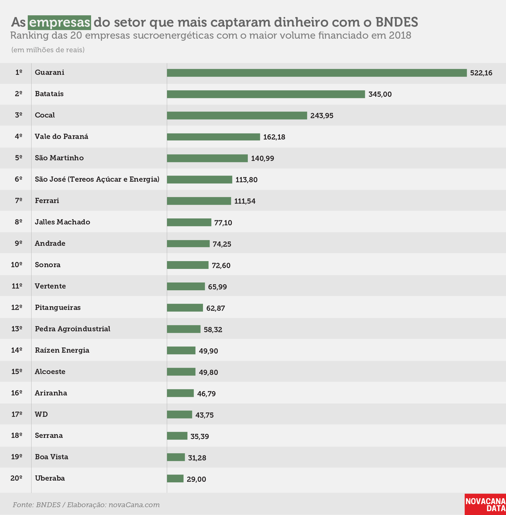Click the green bar for São Martinho

pyautogui.click(x=207, y=158)
